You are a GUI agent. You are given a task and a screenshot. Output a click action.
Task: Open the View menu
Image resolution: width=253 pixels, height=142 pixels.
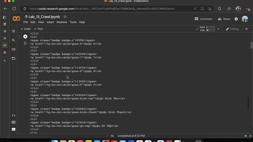point(41,22)
